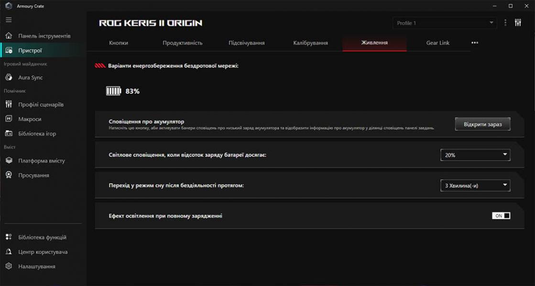Open device tuning sliders icon near Profile 1
This screenshot has width=535, height=286.
(518, 22)
